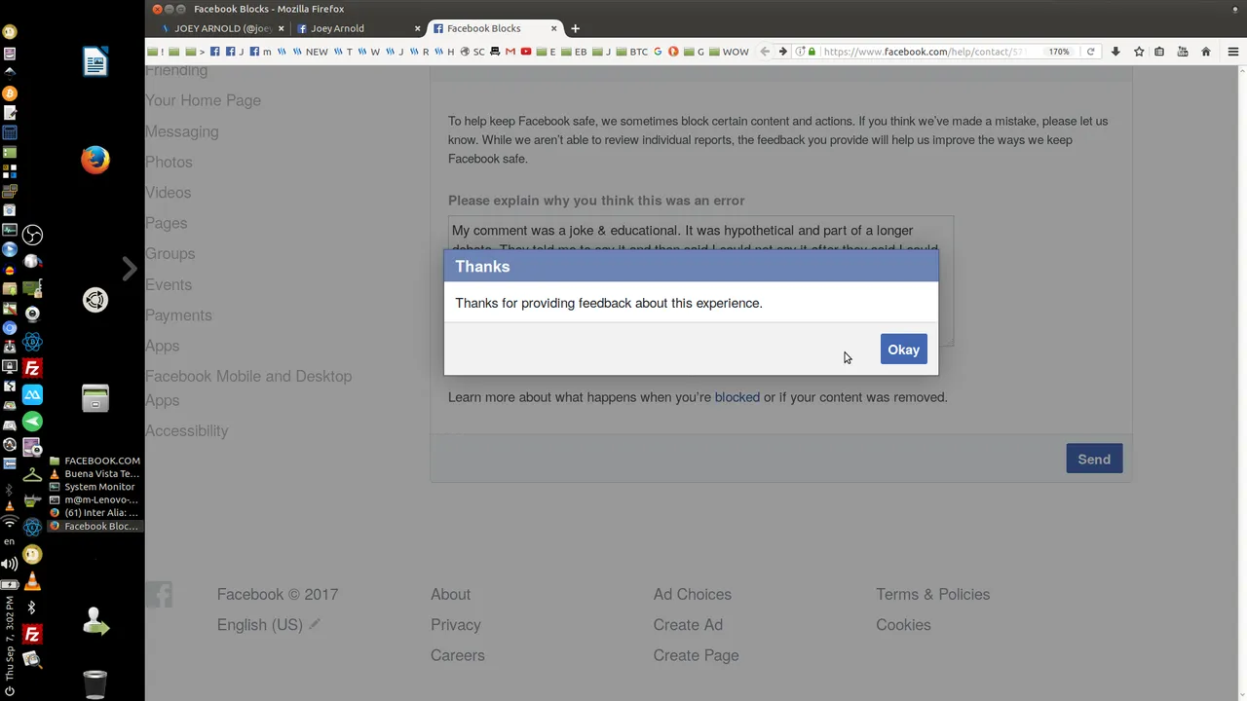Select Buena Vista Te... in window list
The width and height of the screenshot is (1247, 701).
[94, 474]
